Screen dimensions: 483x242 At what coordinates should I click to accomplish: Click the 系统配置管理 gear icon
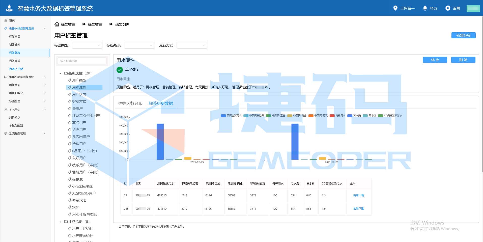pyautogui.click(x=6, y=133)
